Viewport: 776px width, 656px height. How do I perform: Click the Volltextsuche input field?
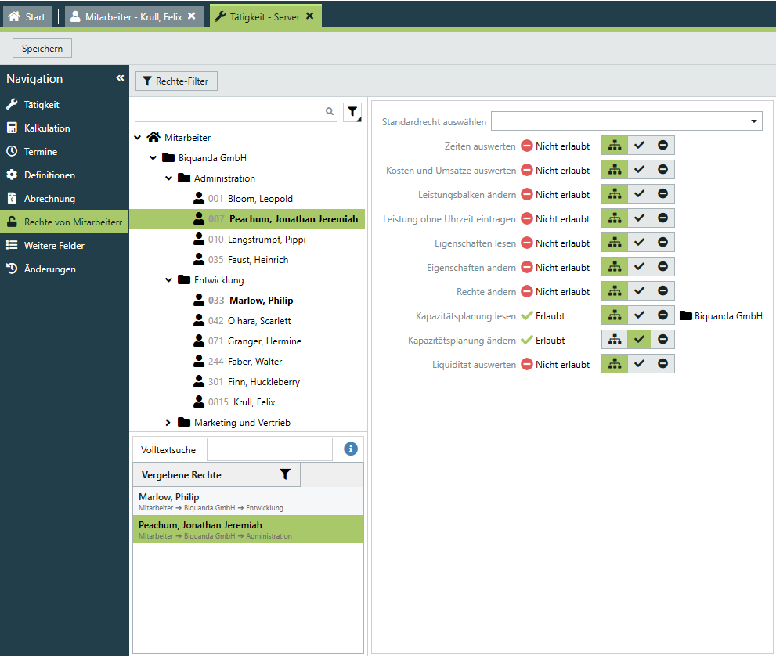269,449
